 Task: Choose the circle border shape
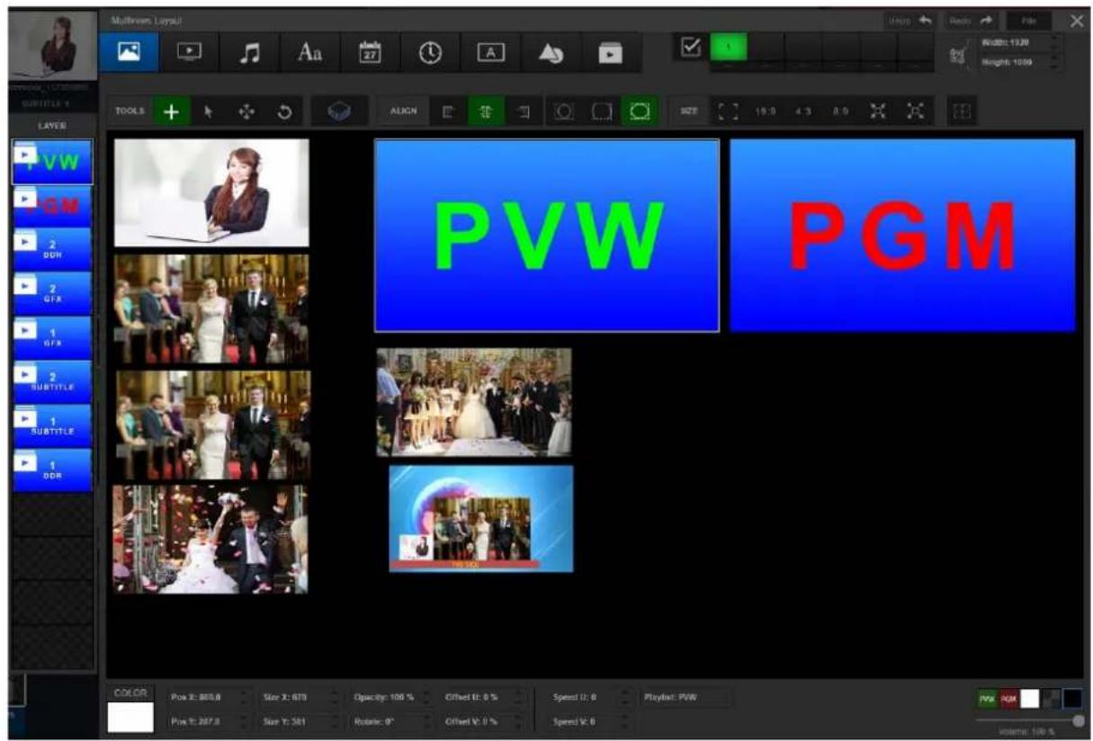point(564,112)
